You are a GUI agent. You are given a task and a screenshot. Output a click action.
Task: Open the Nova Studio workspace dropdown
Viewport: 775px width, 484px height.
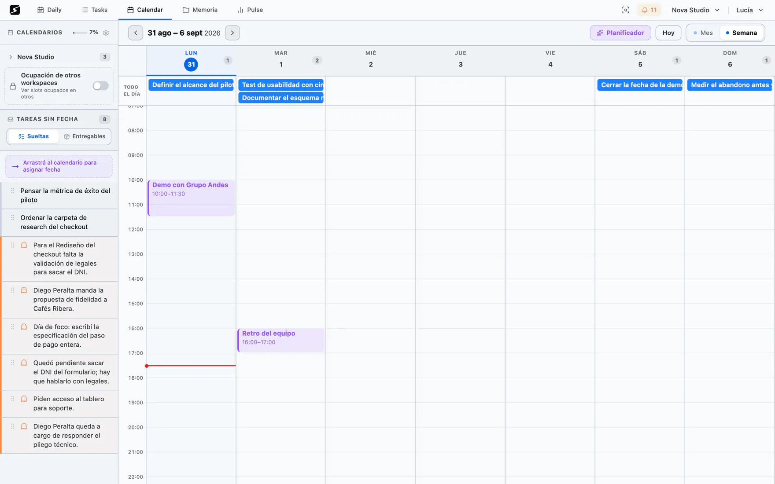click(696, 10)
